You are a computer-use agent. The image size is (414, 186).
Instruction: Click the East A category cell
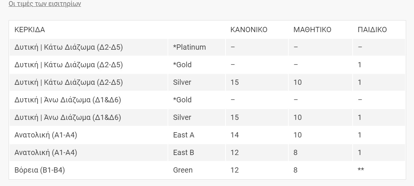[x=184, y=135]
